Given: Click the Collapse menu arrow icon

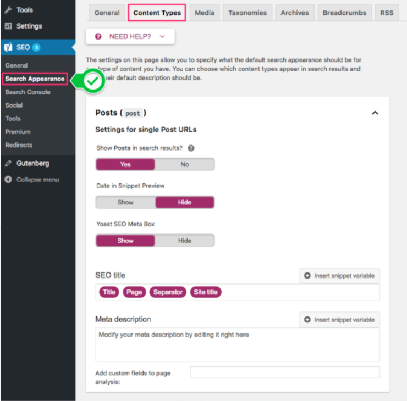Looking at the screenshot, I should coord(8,180).
